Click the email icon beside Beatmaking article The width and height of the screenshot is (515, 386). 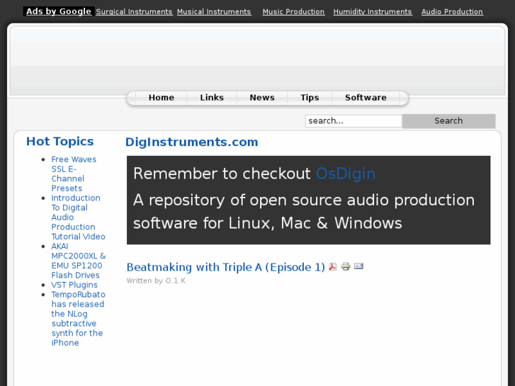tap(358, 266)
